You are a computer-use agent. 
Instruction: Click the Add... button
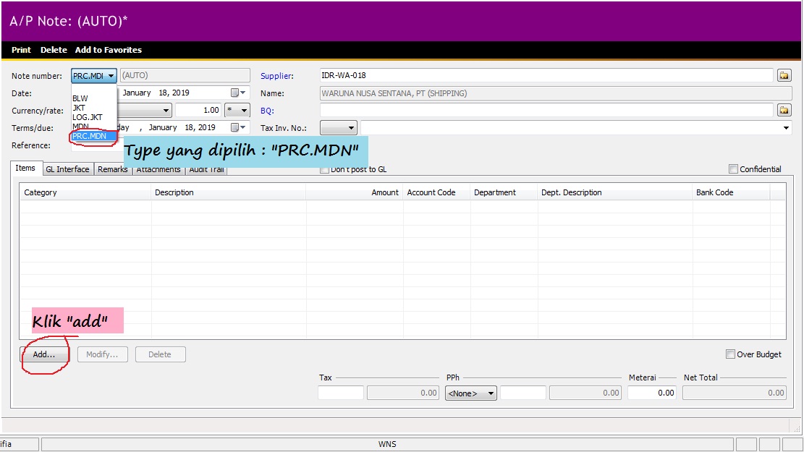[44, 354]
